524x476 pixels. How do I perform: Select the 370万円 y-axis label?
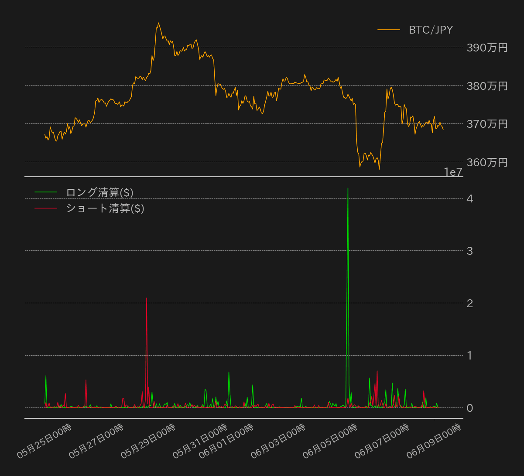tap(487, 124)
